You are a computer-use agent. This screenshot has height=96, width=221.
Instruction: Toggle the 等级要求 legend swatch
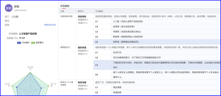coord(33,43)
